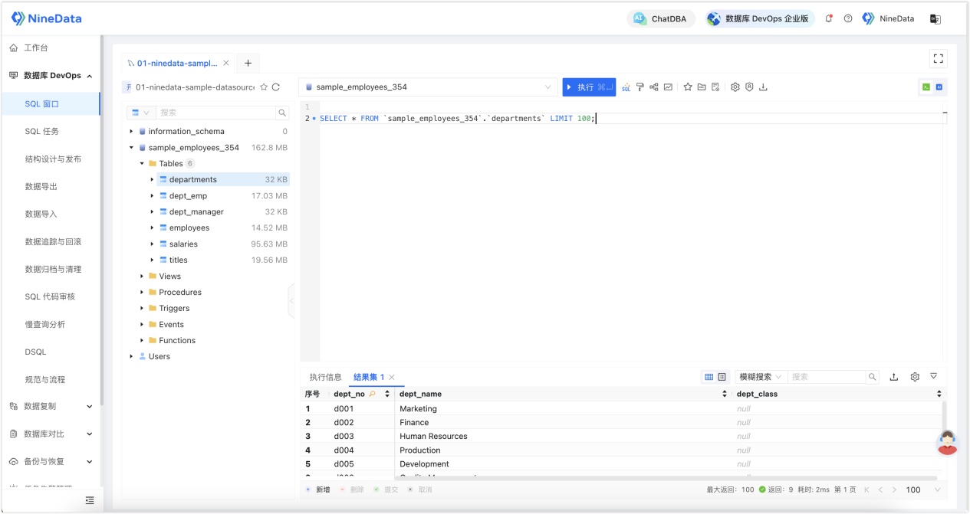Collapse the left sidebar menu icon
This screenshot has height=514, width=970.
(90, 500)
